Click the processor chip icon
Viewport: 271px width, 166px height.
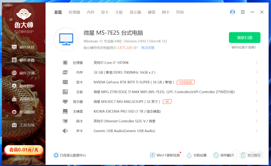[65, 63]
